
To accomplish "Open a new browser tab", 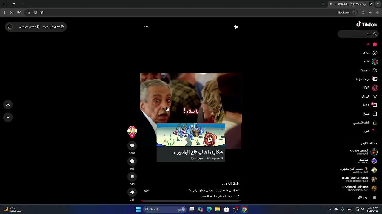I will (324, 4).
